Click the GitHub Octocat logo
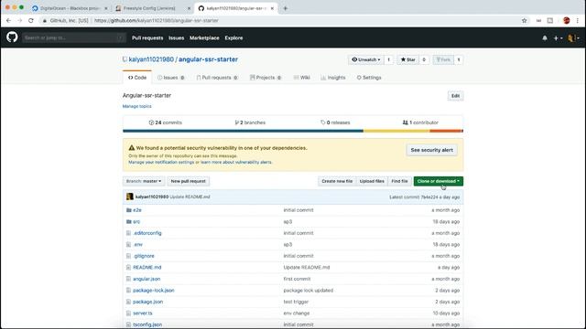Viewport: 586px width, 329px height. pos(12,37)
